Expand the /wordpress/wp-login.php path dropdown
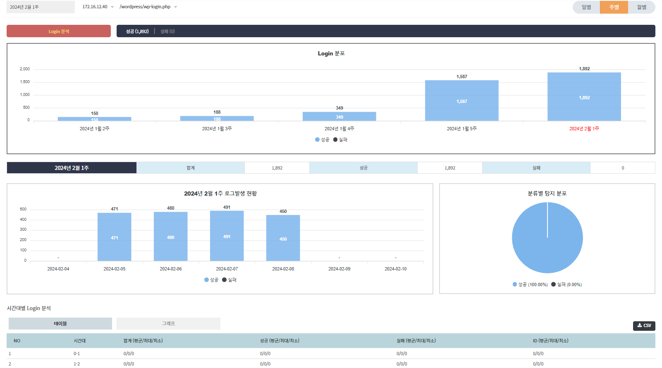The width and height of the screenshot is (662, 368). pyautogui.click(x=148, y=7)
